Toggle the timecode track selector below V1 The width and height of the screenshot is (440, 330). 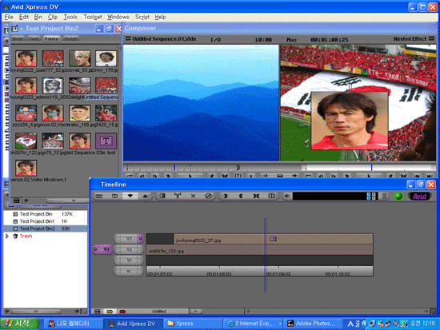(x=129, y=271)
